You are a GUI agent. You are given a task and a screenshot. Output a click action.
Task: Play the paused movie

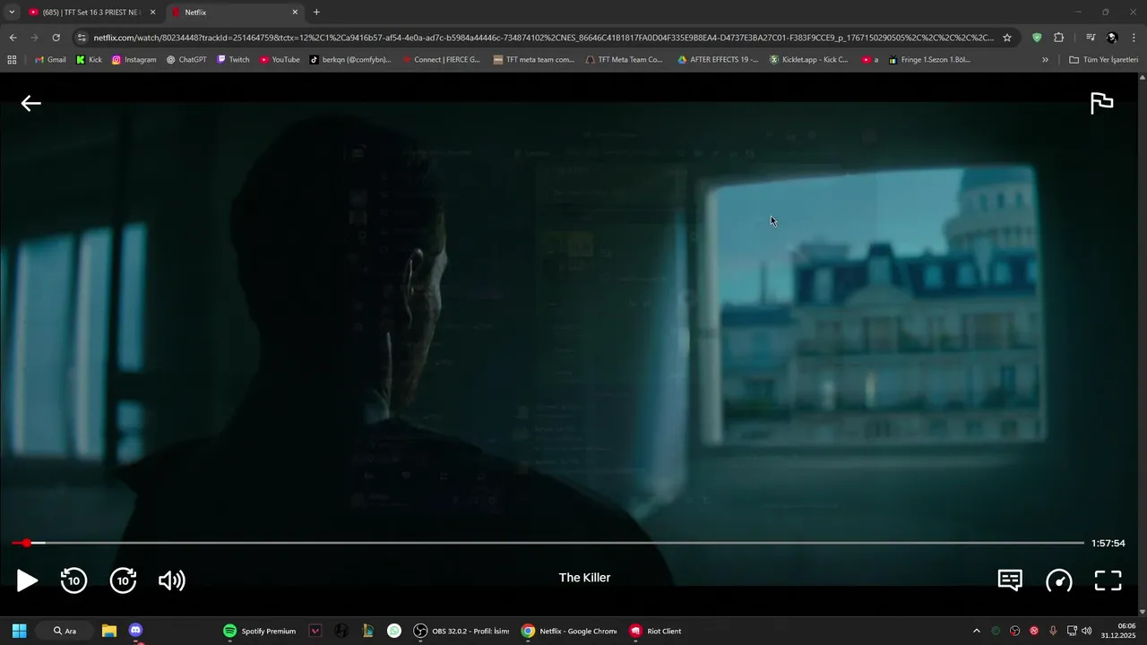tap(27, 580)
